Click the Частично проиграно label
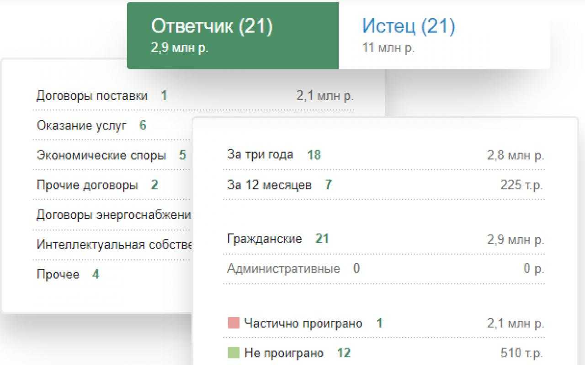 tap(303, 323)
